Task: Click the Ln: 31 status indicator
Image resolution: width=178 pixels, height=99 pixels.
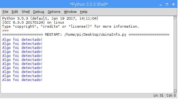Action: tap(158, 96)
